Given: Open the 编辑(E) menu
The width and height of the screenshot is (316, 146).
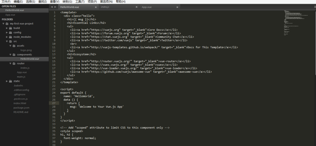Looking at the screenshot, I should tap(18, 2).
